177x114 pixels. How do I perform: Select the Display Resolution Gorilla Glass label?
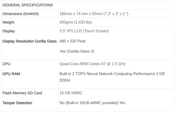click(29, 41)
